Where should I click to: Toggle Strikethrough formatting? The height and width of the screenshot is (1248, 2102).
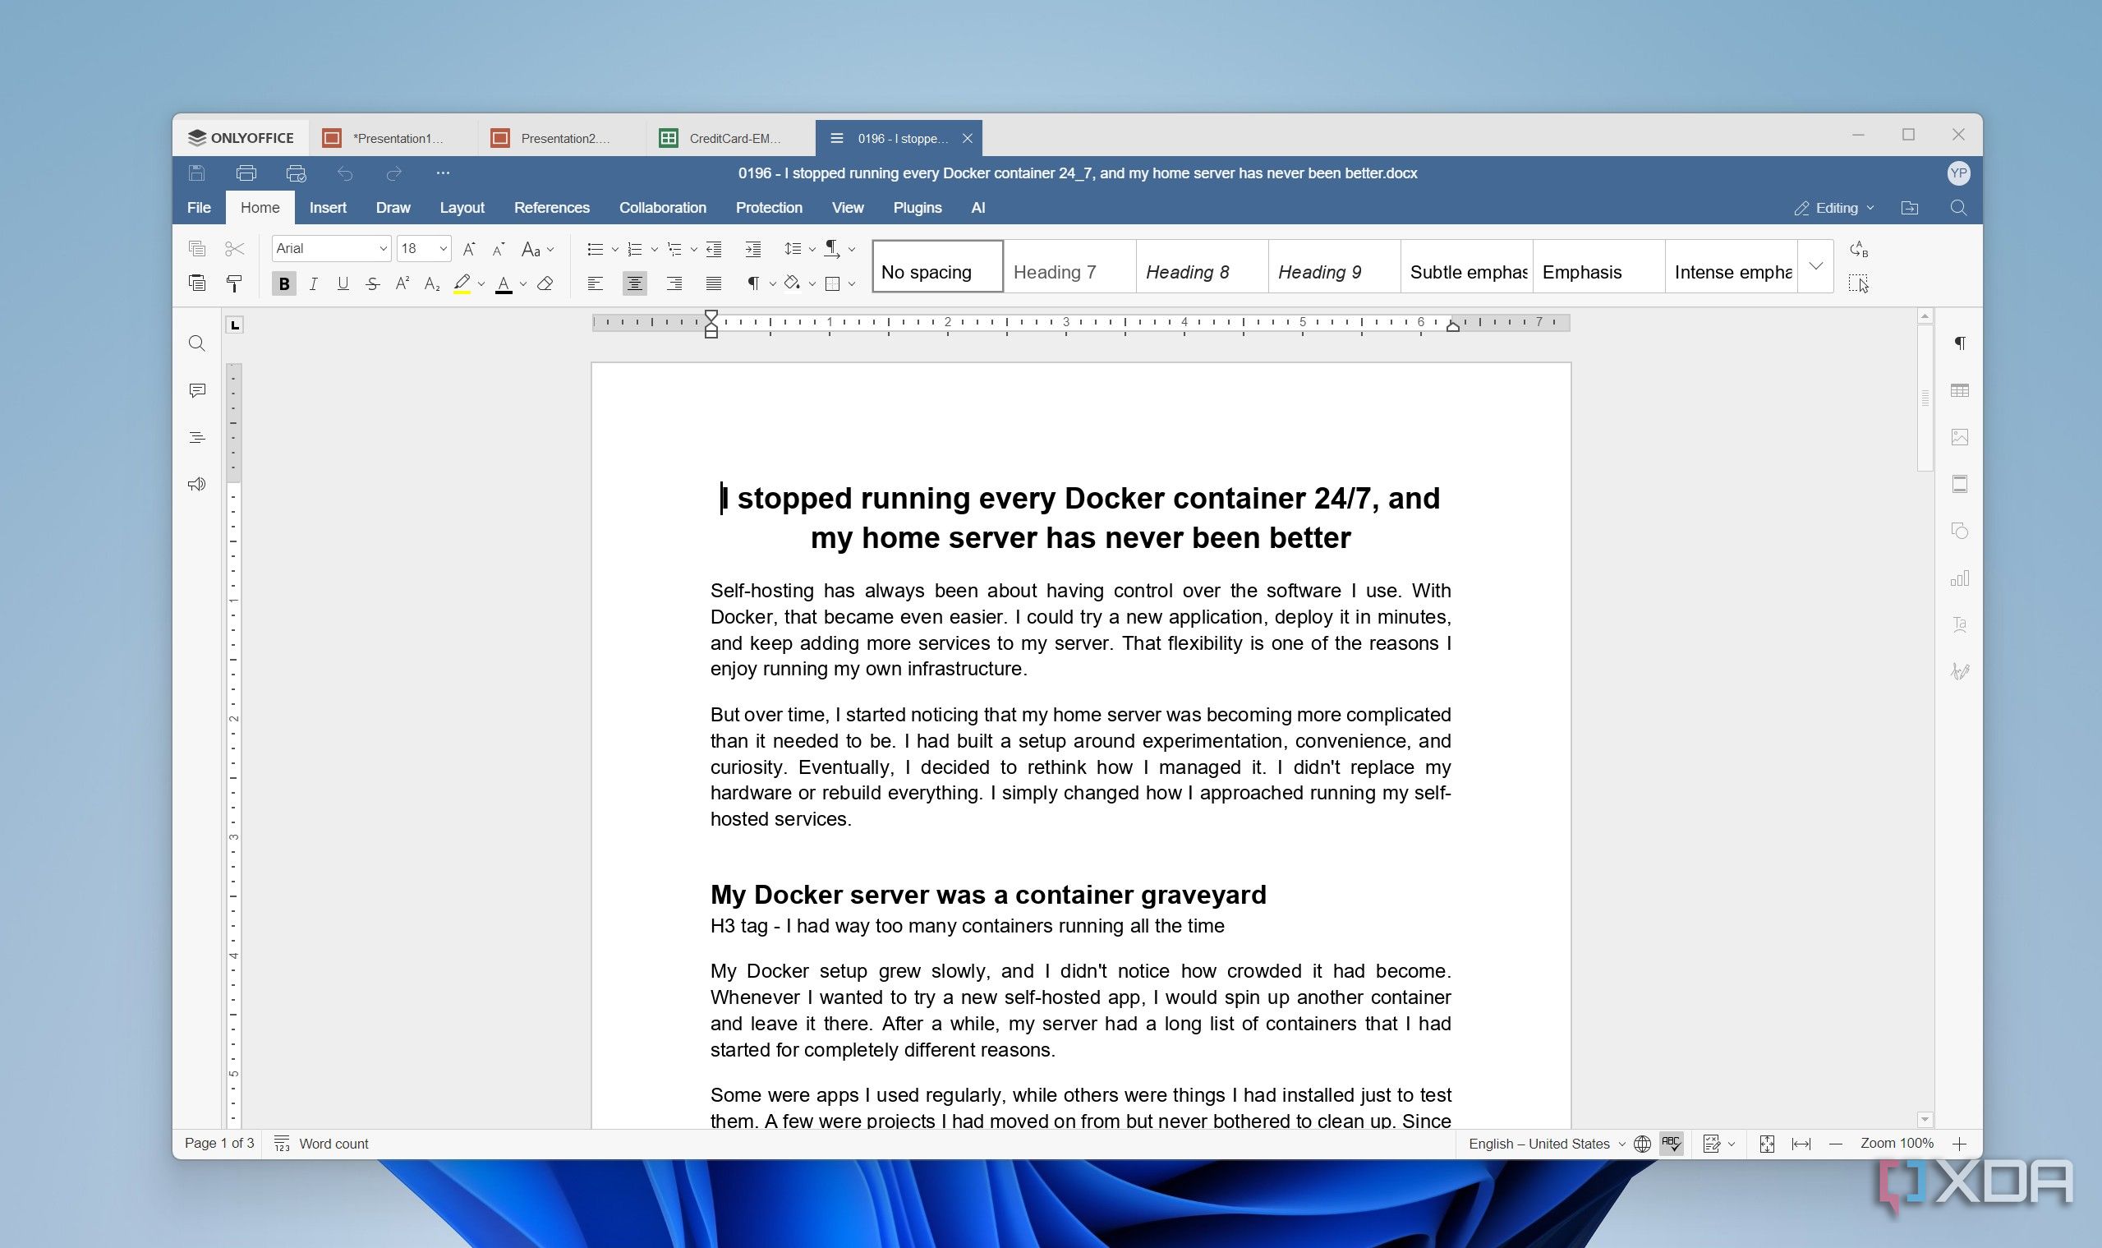(372, 283)
